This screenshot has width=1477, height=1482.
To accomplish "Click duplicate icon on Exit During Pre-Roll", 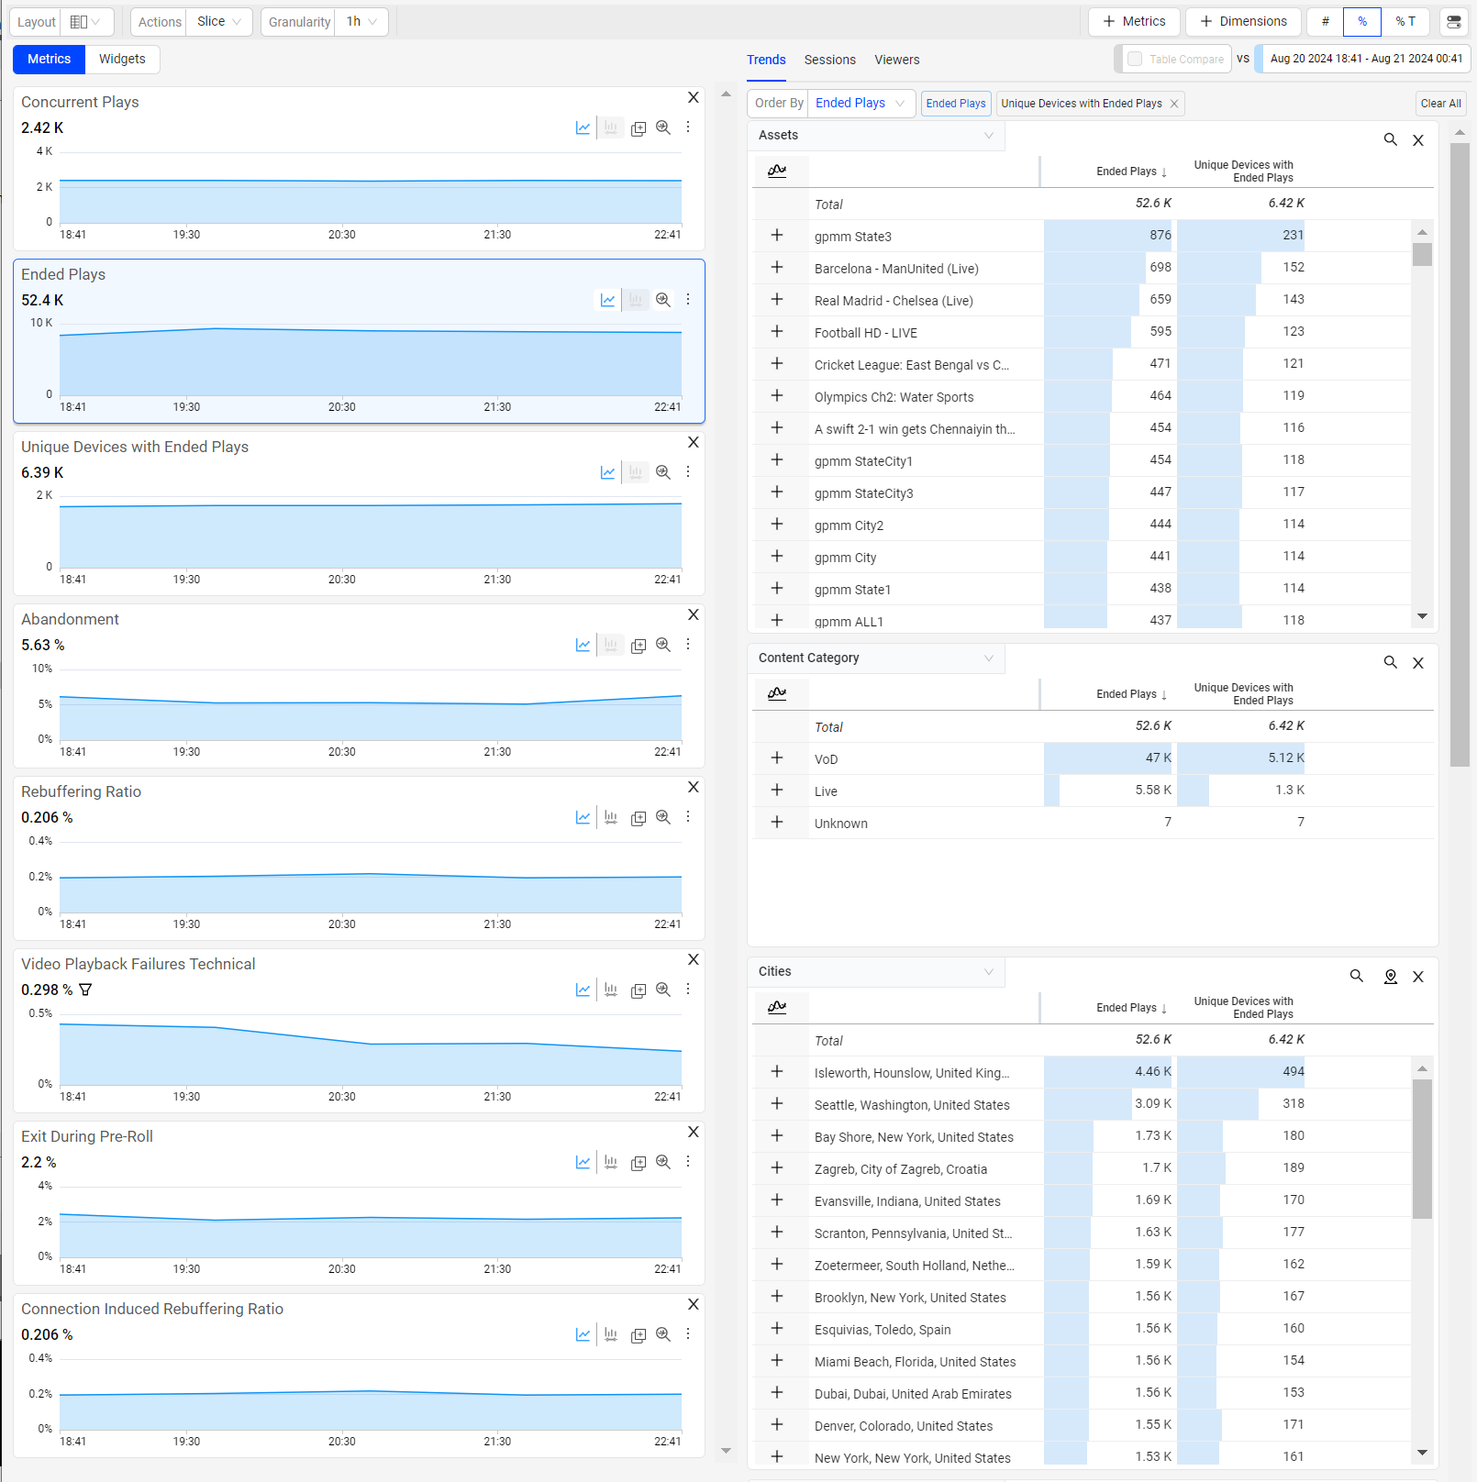I will (x=639, y=1163).
